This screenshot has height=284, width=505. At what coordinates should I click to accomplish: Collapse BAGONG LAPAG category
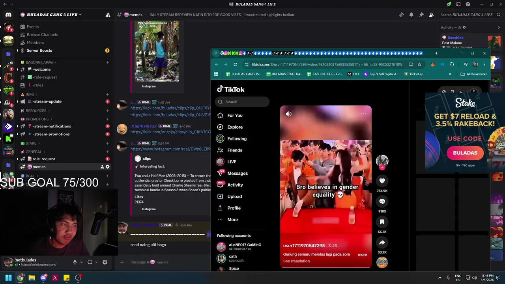tap(41, 62)
